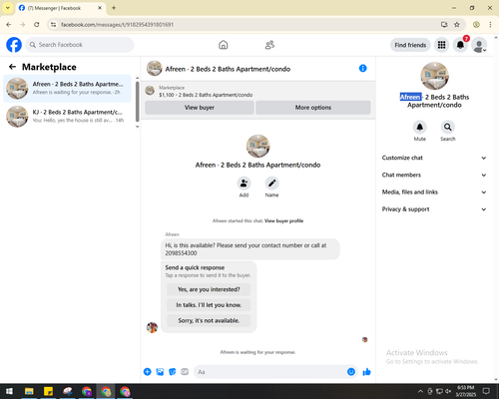499x399 pixels.
Task: Choose a sticker in the composer
Action: [173, 372]
